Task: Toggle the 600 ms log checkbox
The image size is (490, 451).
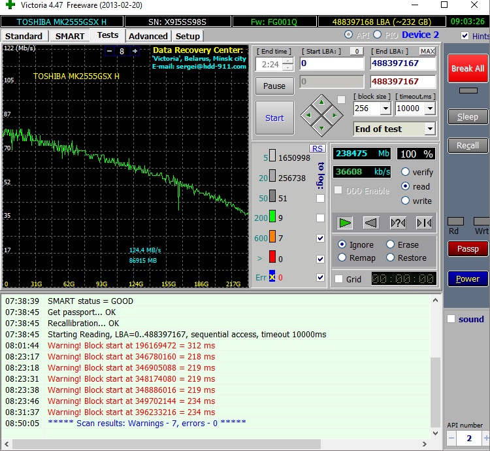Action: [x=320, y=238]
